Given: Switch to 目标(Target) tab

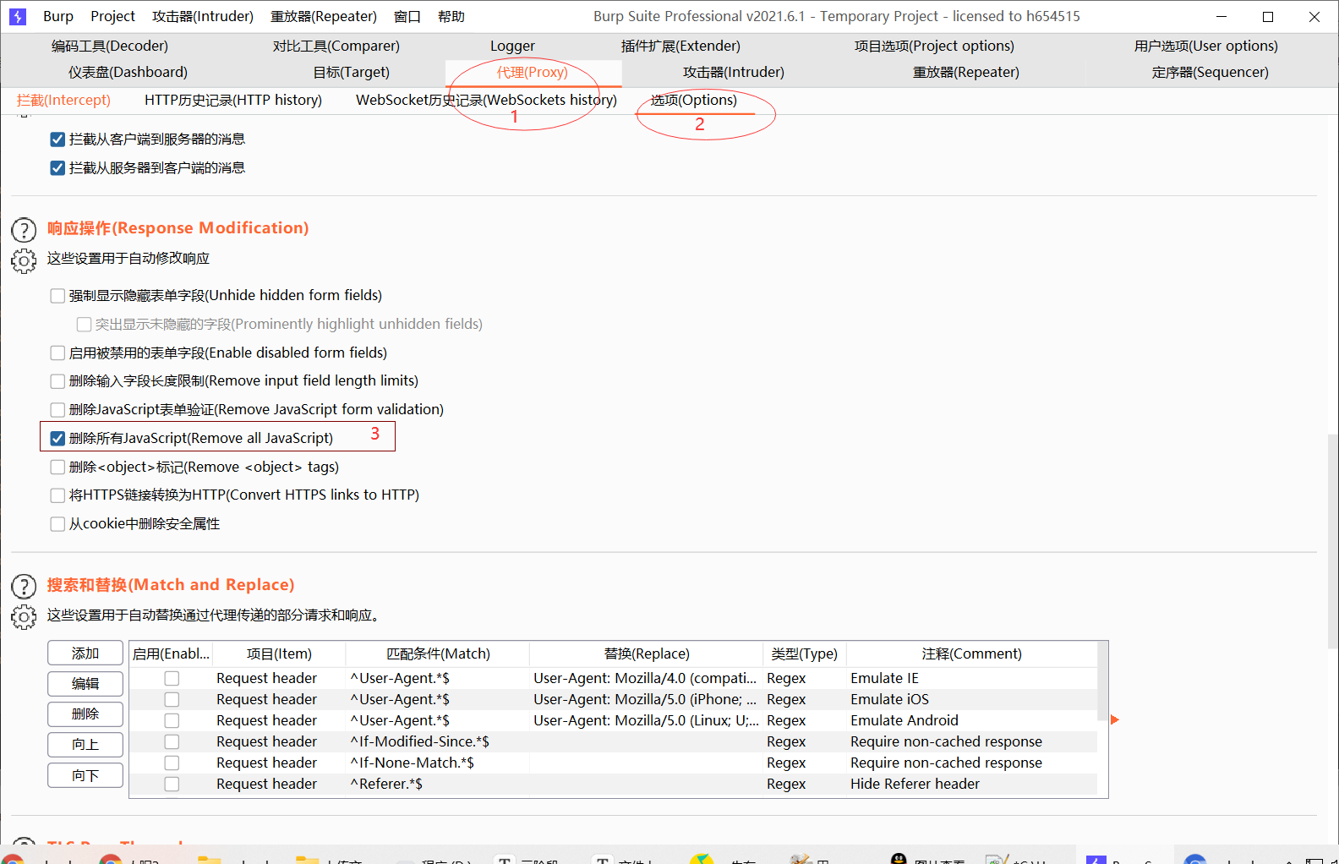Looking at the screenshot, I should tap(352, 73).
